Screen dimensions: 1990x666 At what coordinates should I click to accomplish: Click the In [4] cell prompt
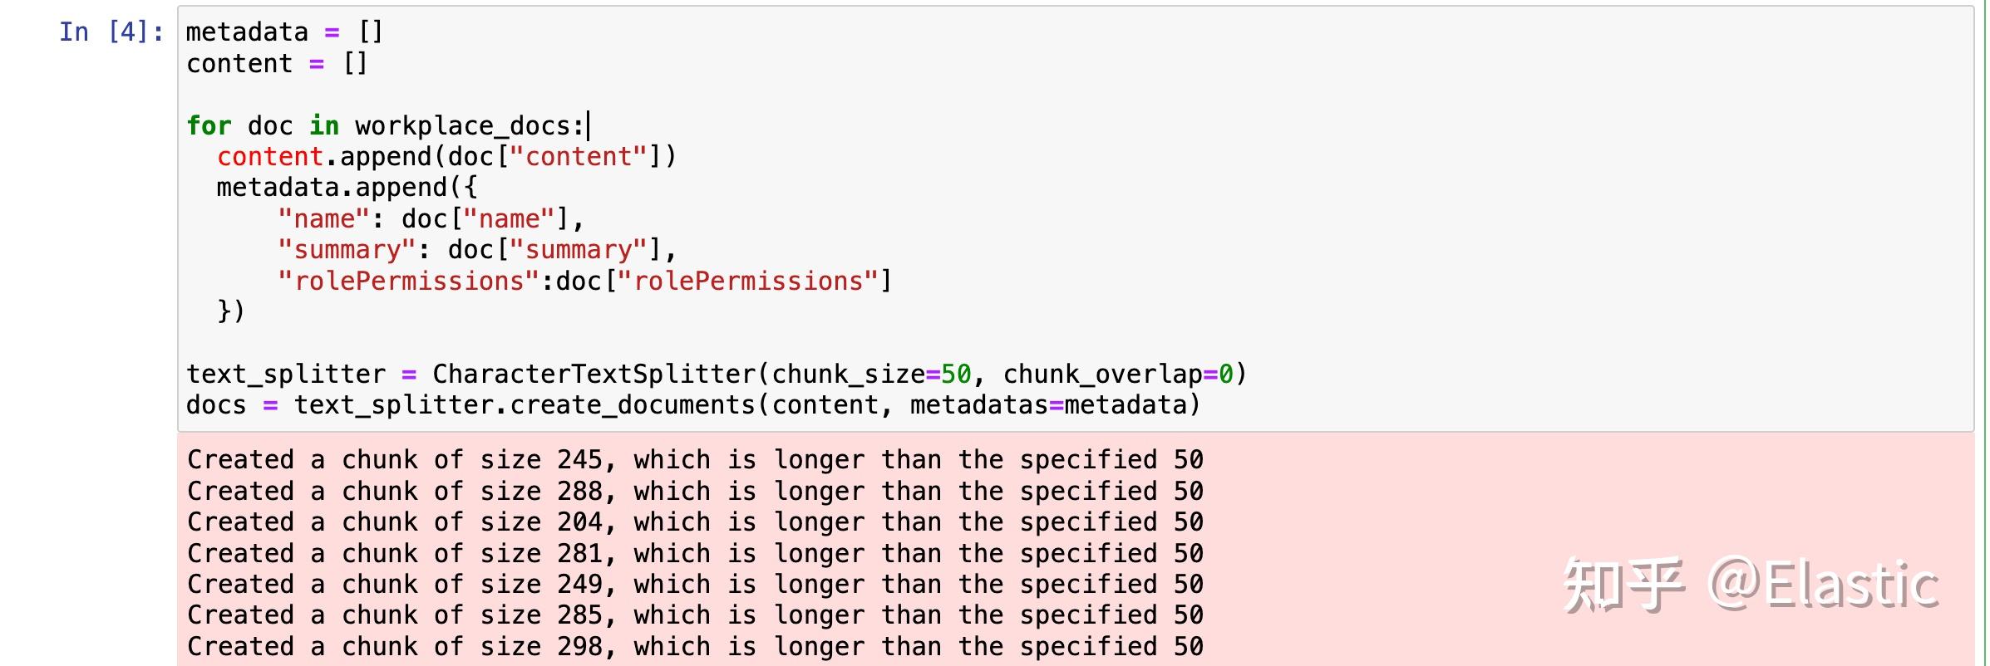[111, 32]
